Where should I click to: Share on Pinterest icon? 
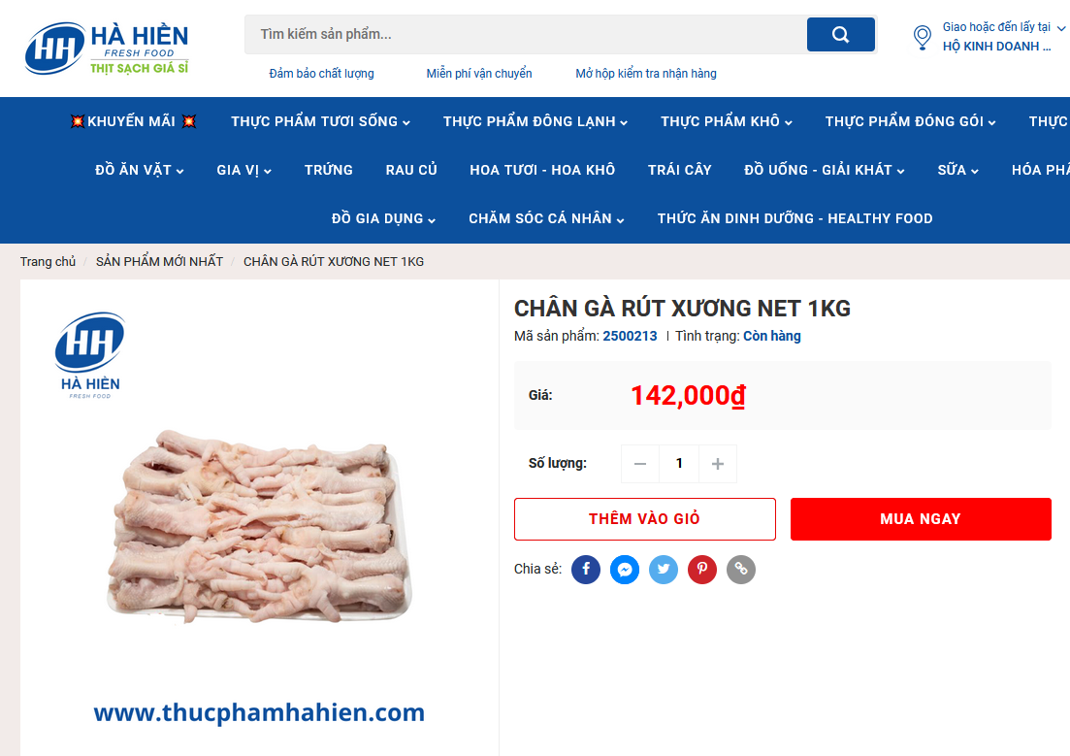pyautogui.click(x=702, y=569)
